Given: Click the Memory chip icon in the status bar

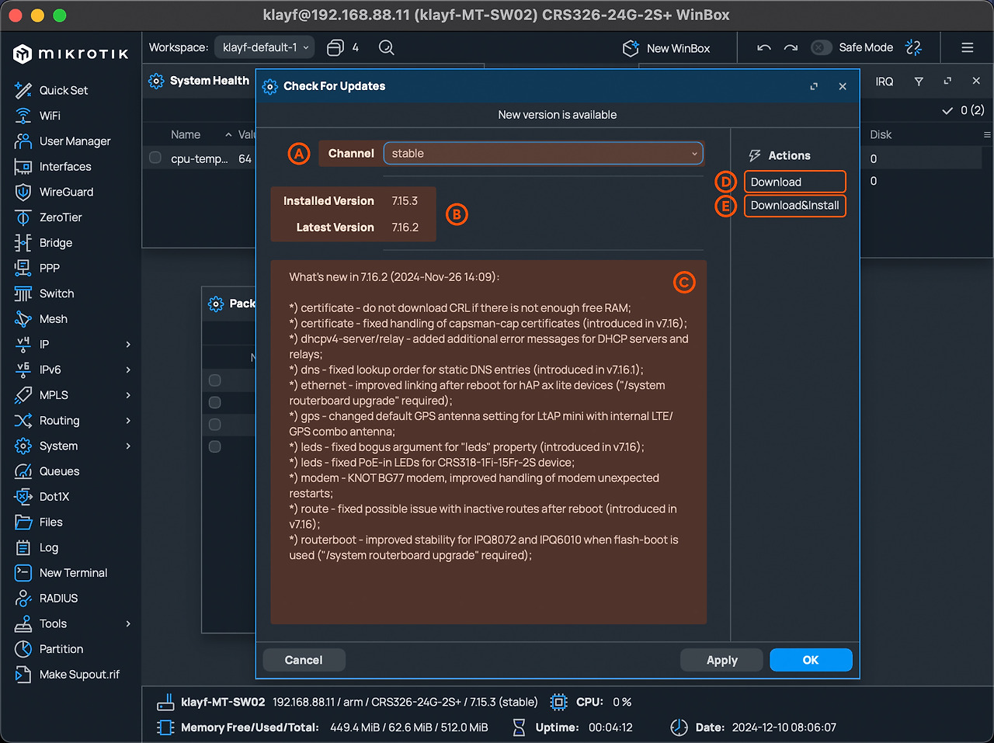Looking at the screenshot, I should click(x=165, y=727).
